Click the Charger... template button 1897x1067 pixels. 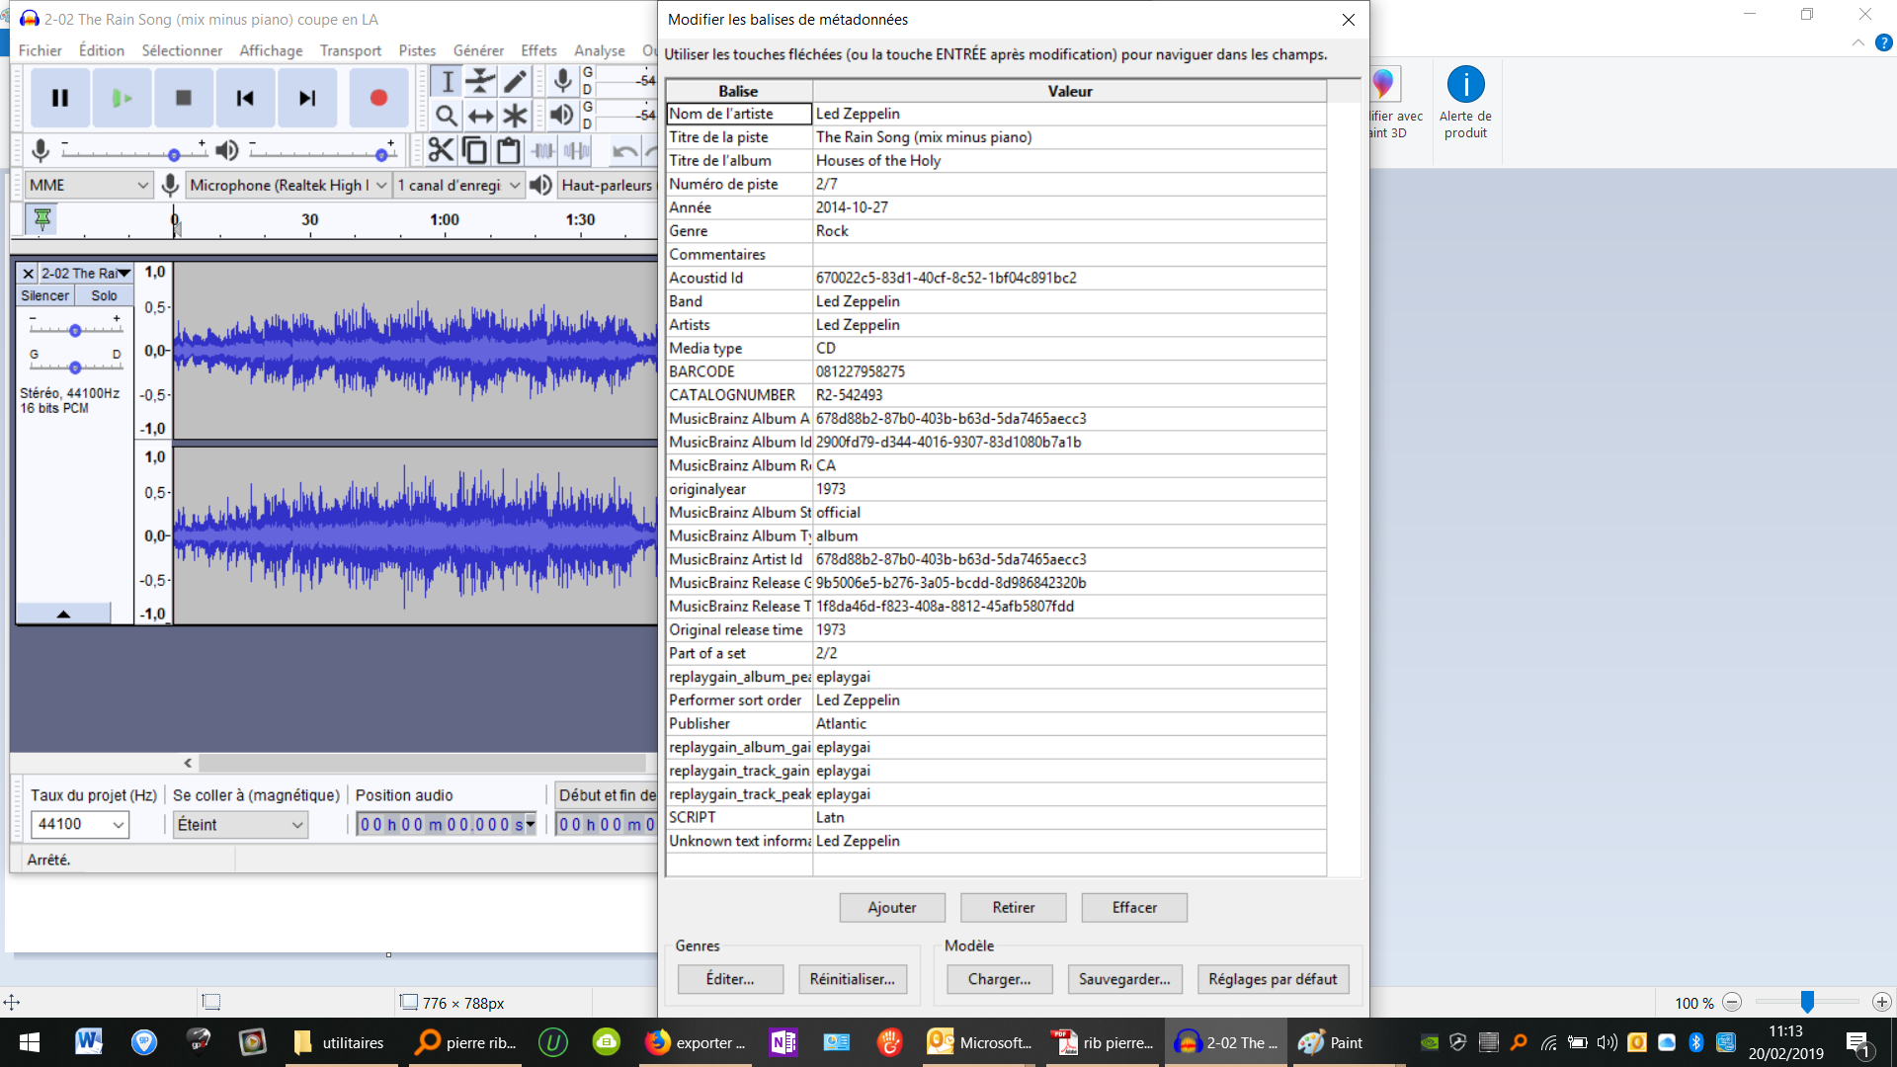(x=999, y=979)
